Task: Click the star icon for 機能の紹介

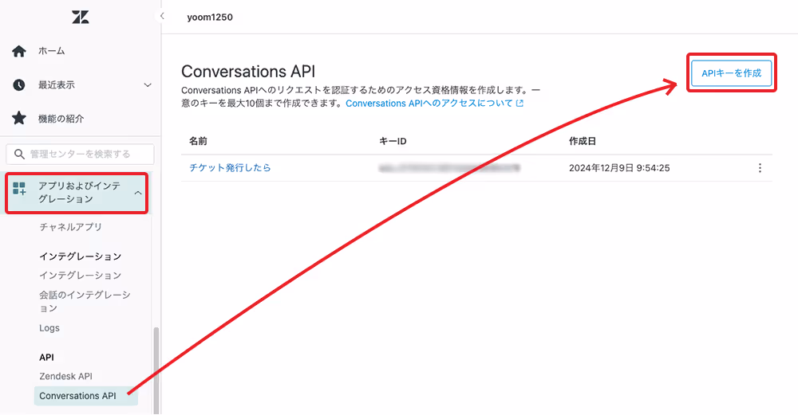Action: (19, 119)
